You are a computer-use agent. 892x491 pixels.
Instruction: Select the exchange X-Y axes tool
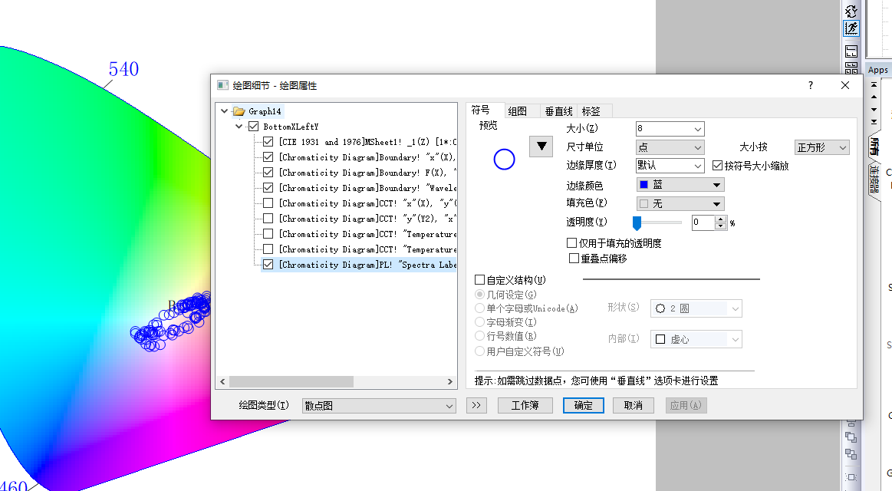click(x=851, y=11)
